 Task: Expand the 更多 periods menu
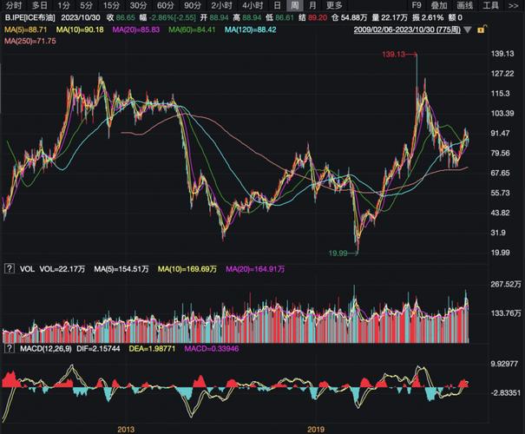[334, 5]
